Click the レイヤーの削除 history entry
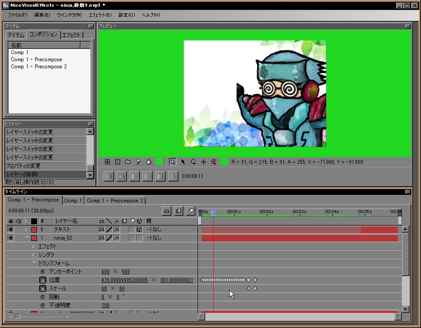Viewport: 421px width, 328px height. [46, 174]
